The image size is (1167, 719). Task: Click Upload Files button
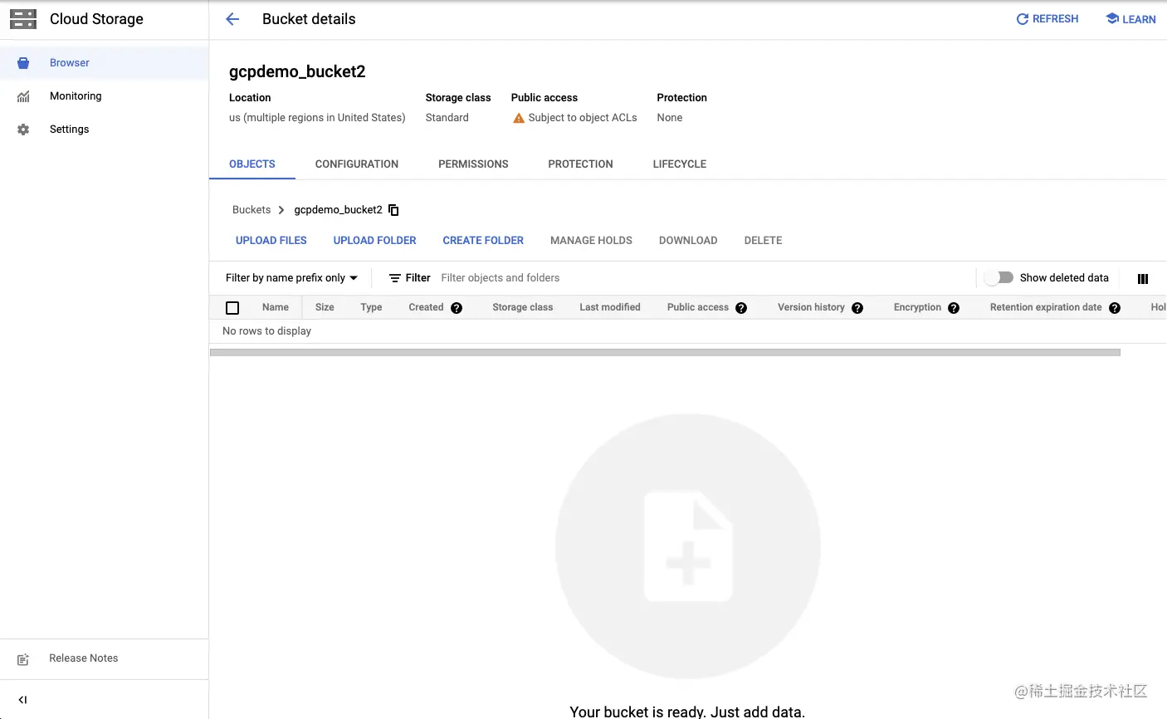[x=271, y=241]
